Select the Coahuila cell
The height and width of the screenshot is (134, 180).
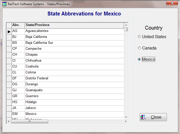pos(74,67)
